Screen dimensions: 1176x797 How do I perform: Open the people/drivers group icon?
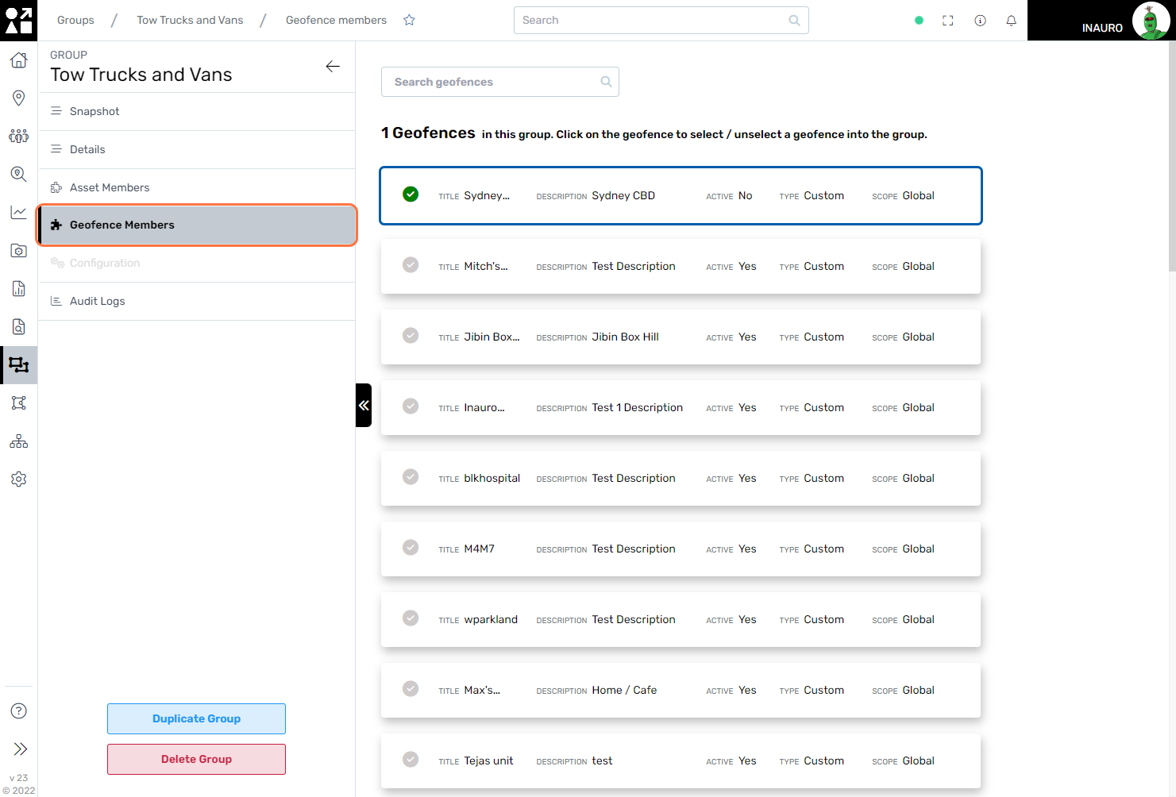pyautogui.click(x=18, y=136)
